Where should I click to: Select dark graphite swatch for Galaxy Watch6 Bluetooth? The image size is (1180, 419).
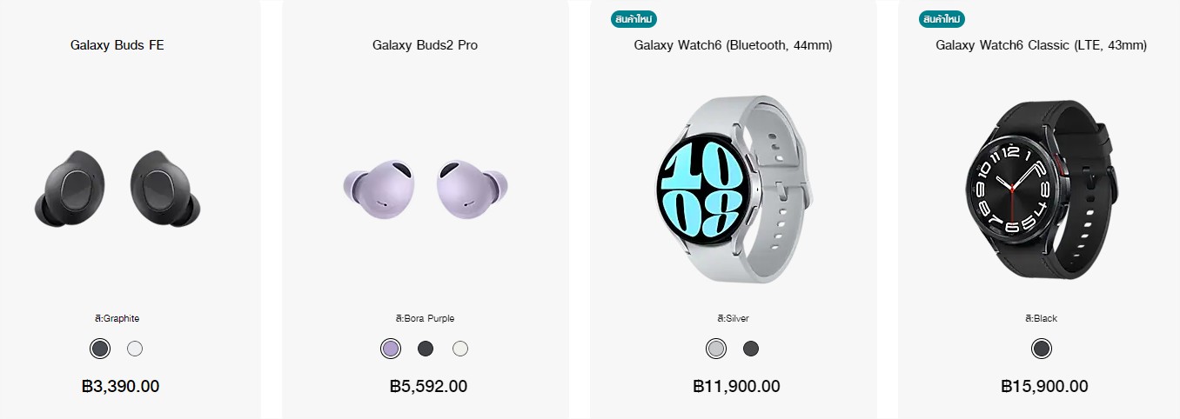pos(751,349)
